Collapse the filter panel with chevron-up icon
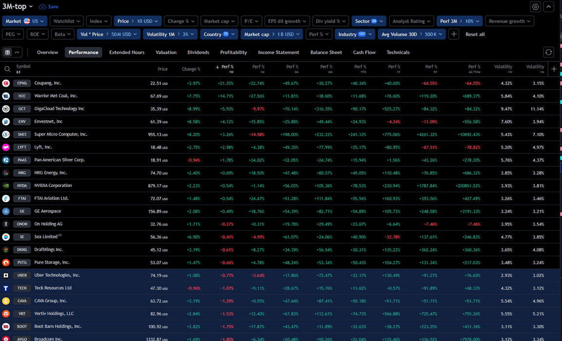This screenshot has height=341, width=562. (548, 6)
